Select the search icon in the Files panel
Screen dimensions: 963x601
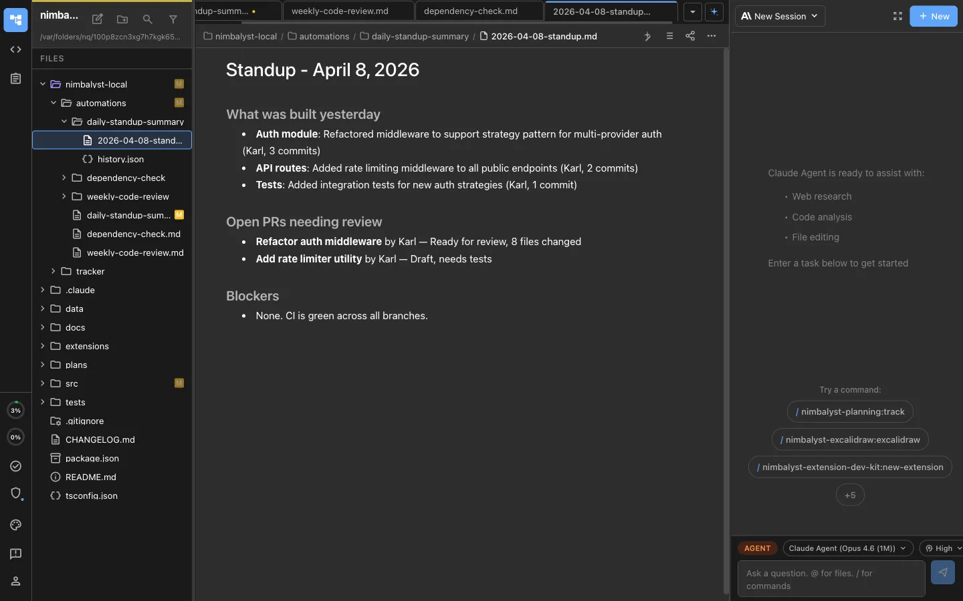click(148, 19)
